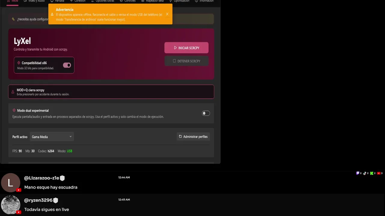Click the Mb: 30 value
This screenshot has height=216, width=385.
(x=30, y=151)
